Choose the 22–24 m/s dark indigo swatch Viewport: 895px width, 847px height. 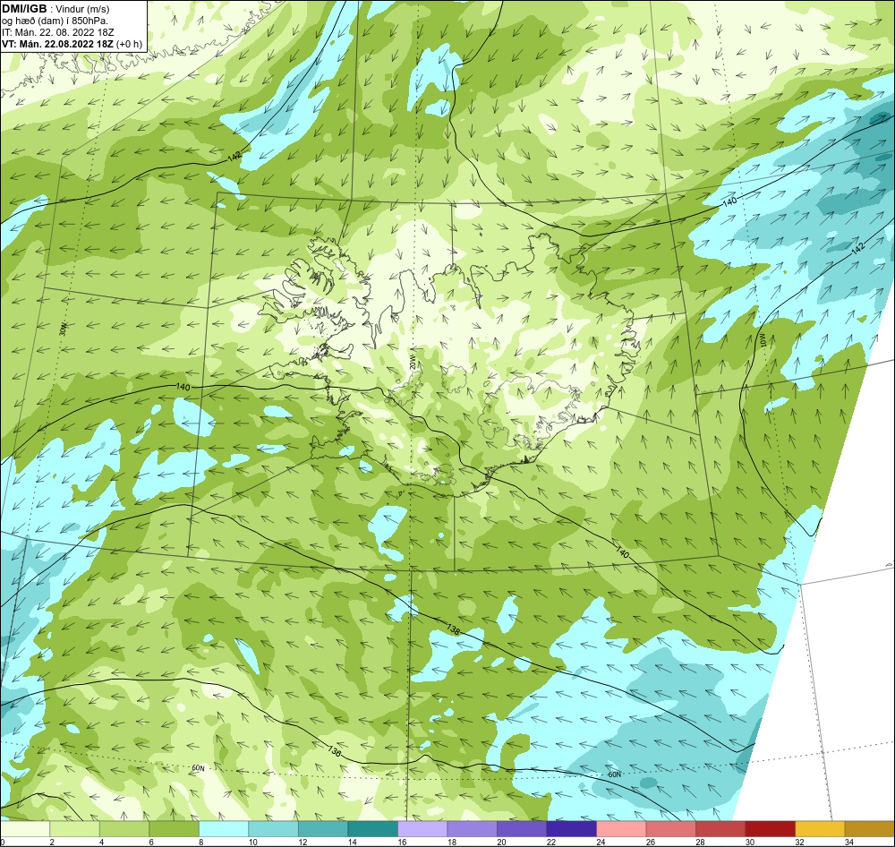coord(571,829)
